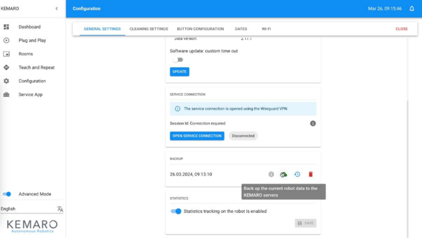
Task: Open the Dashboard icon in sidebar
Action: click(6, 27)
